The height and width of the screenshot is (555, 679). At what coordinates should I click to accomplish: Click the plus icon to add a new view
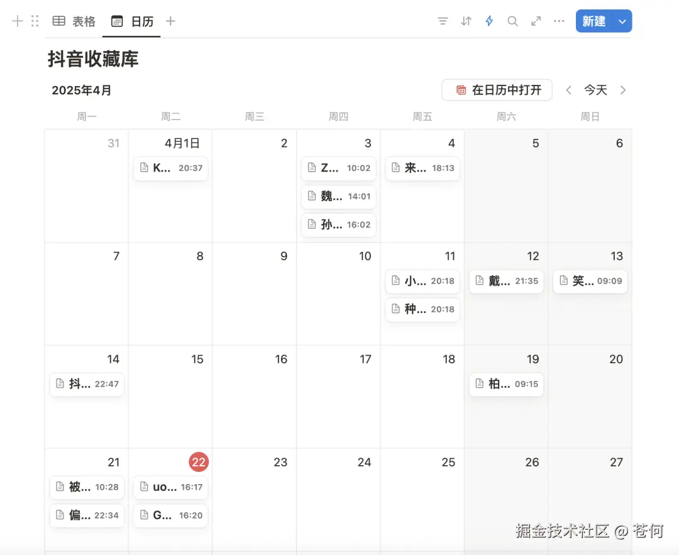click(170, 21)
